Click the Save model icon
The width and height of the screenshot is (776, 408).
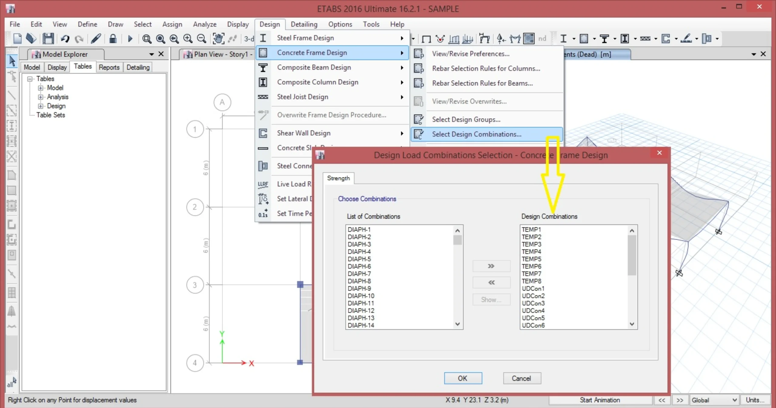click(x=48, y=39)
